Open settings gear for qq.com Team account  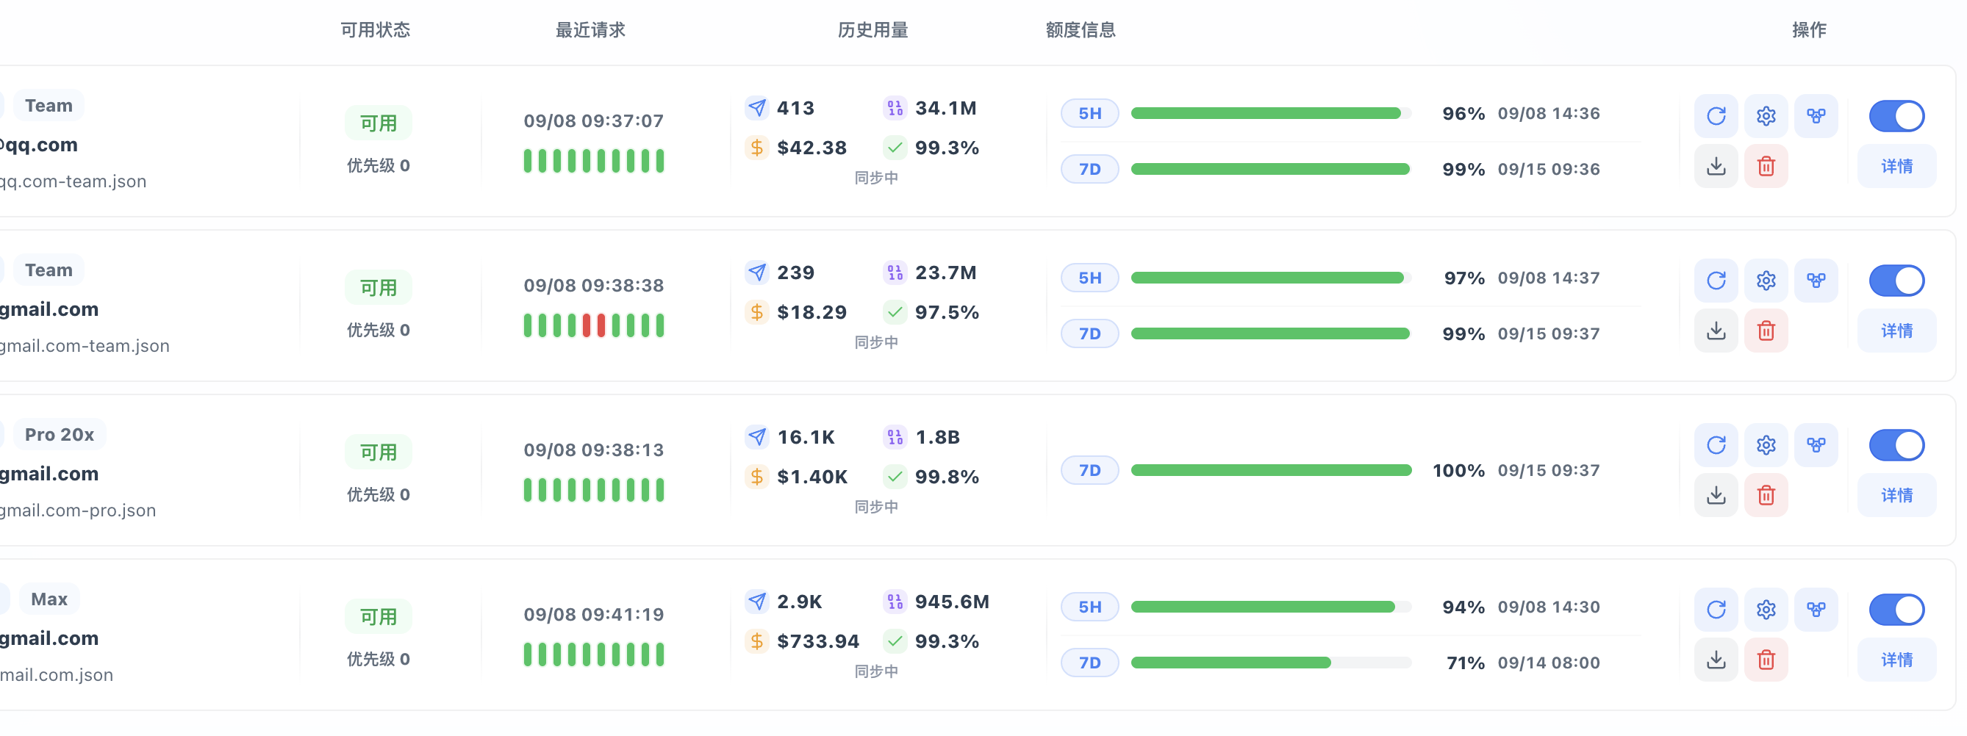pyautogui.click(x=1766, y=116)
